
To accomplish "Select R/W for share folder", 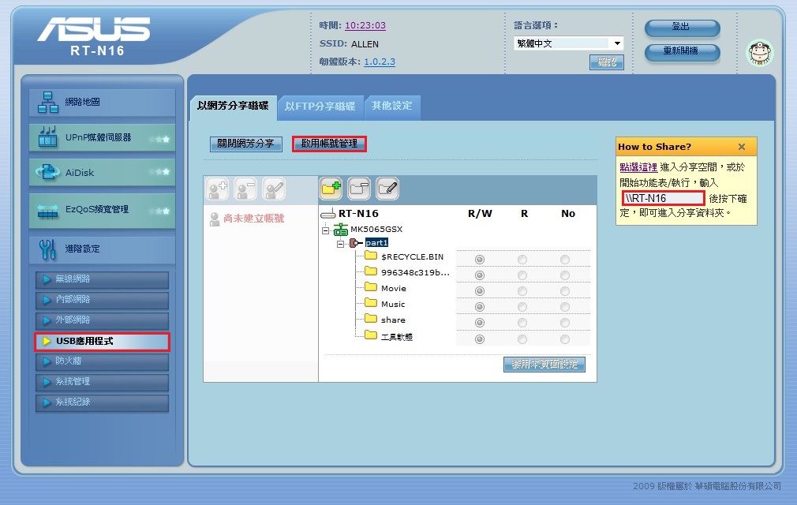I will [x=479, y=323].
